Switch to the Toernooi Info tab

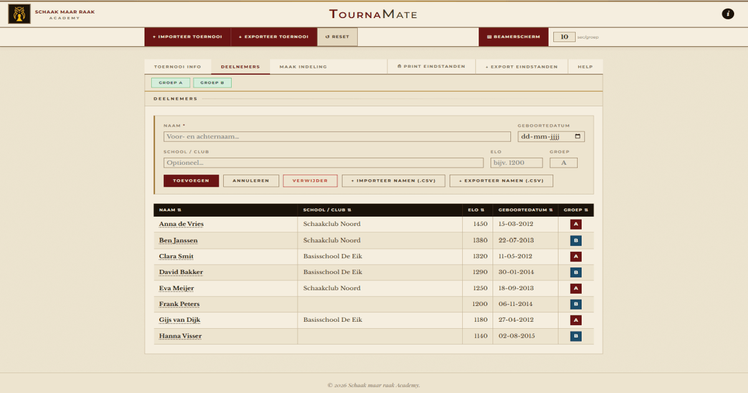tap(178, 67)
